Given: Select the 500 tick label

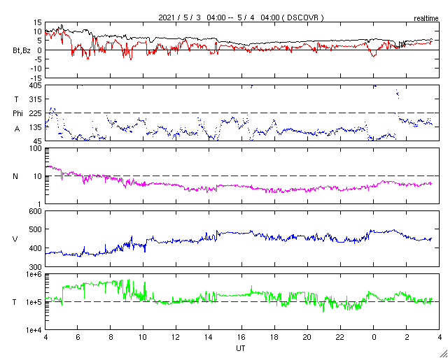Looking at the screenshot, I should pyautogui.click(x=36, y=229).
